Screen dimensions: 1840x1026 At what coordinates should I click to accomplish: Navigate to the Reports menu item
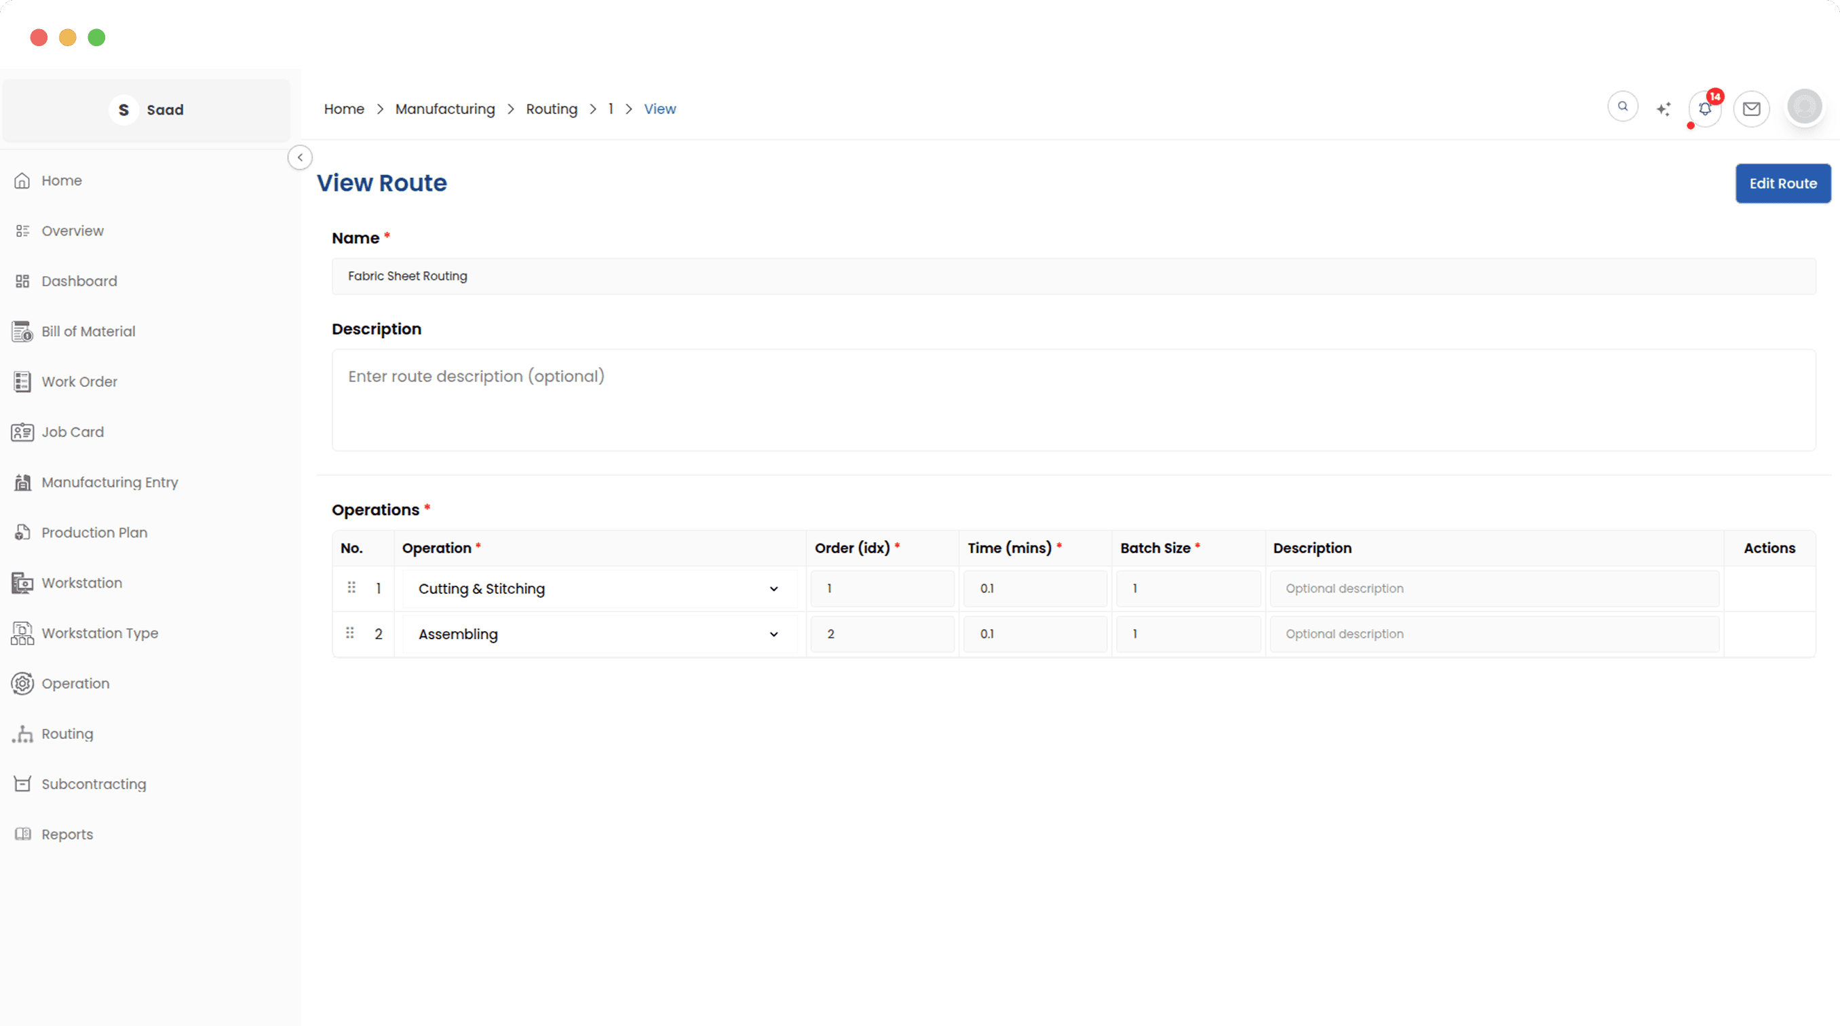[67, 835]
